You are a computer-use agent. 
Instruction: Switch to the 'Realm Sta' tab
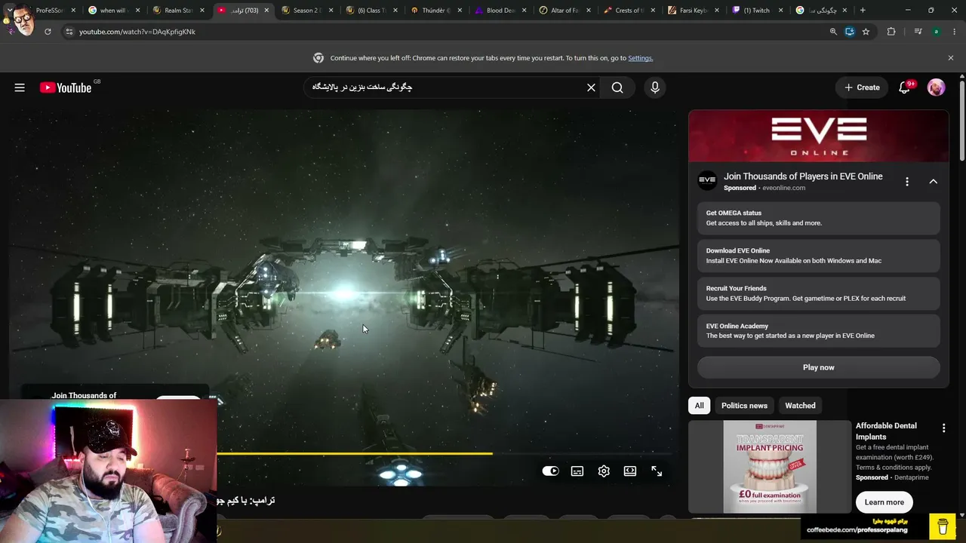click(x=178, y=11)
